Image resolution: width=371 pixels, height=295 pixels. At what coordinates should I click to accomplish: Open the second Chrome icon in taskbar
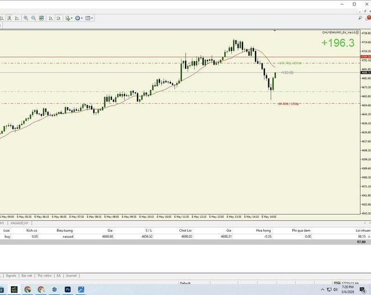pos(41,289)
